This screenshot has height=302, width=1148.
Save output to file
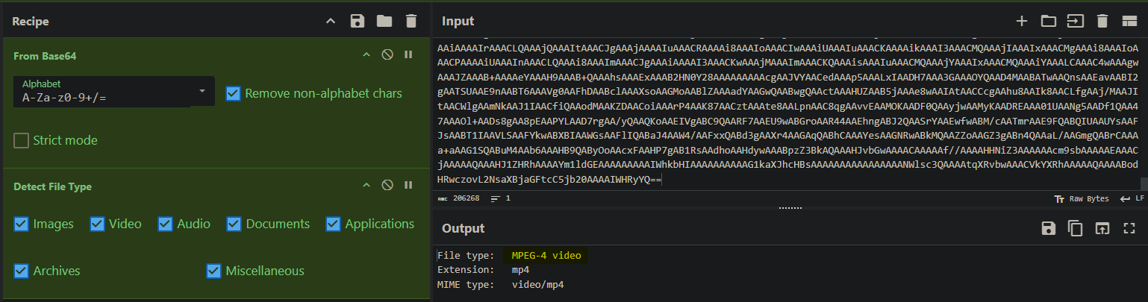click(1048, 228)
